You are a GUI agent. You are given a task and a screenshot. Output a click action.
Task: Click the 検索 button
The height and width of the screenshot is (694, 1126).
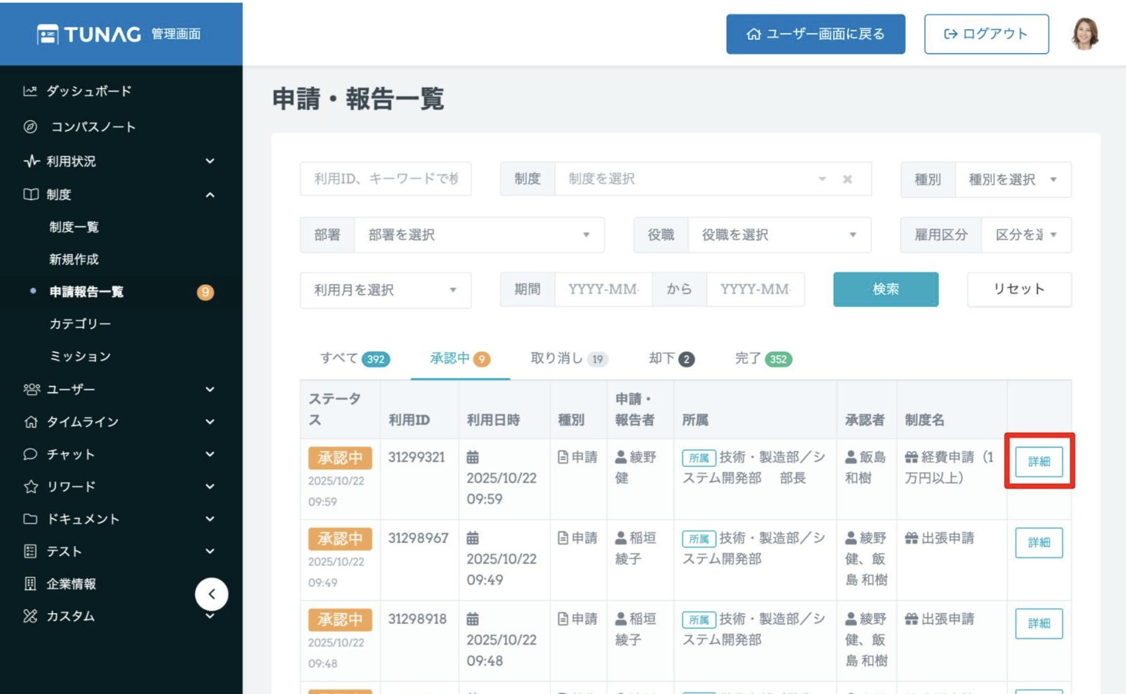[885, 289]
